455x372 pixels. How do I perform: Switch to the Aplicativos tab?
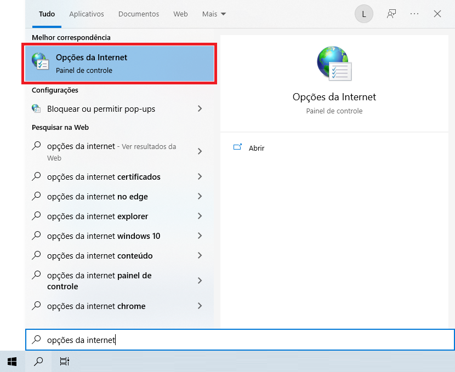87,14
